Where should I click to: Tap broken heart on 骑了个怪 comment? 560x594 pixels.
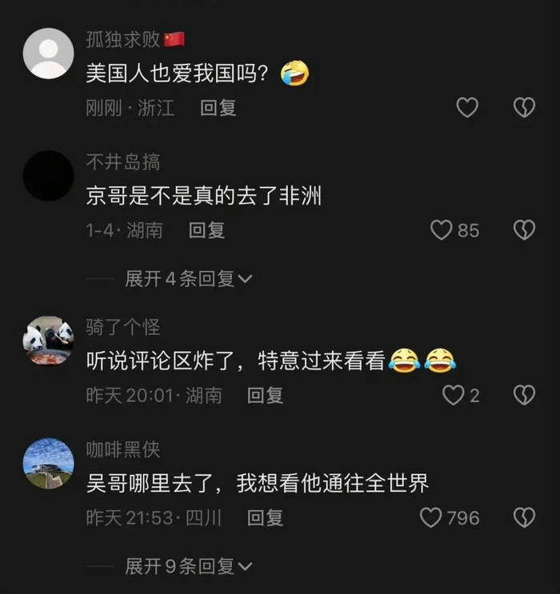point(524,395)
